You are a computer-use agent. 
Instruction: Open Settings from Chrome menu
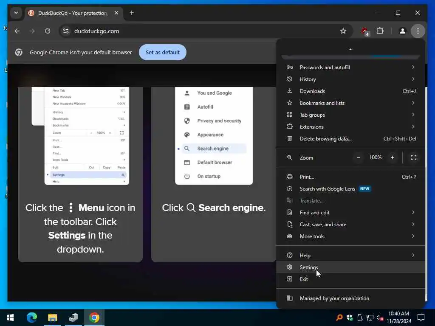pos(350,267)
